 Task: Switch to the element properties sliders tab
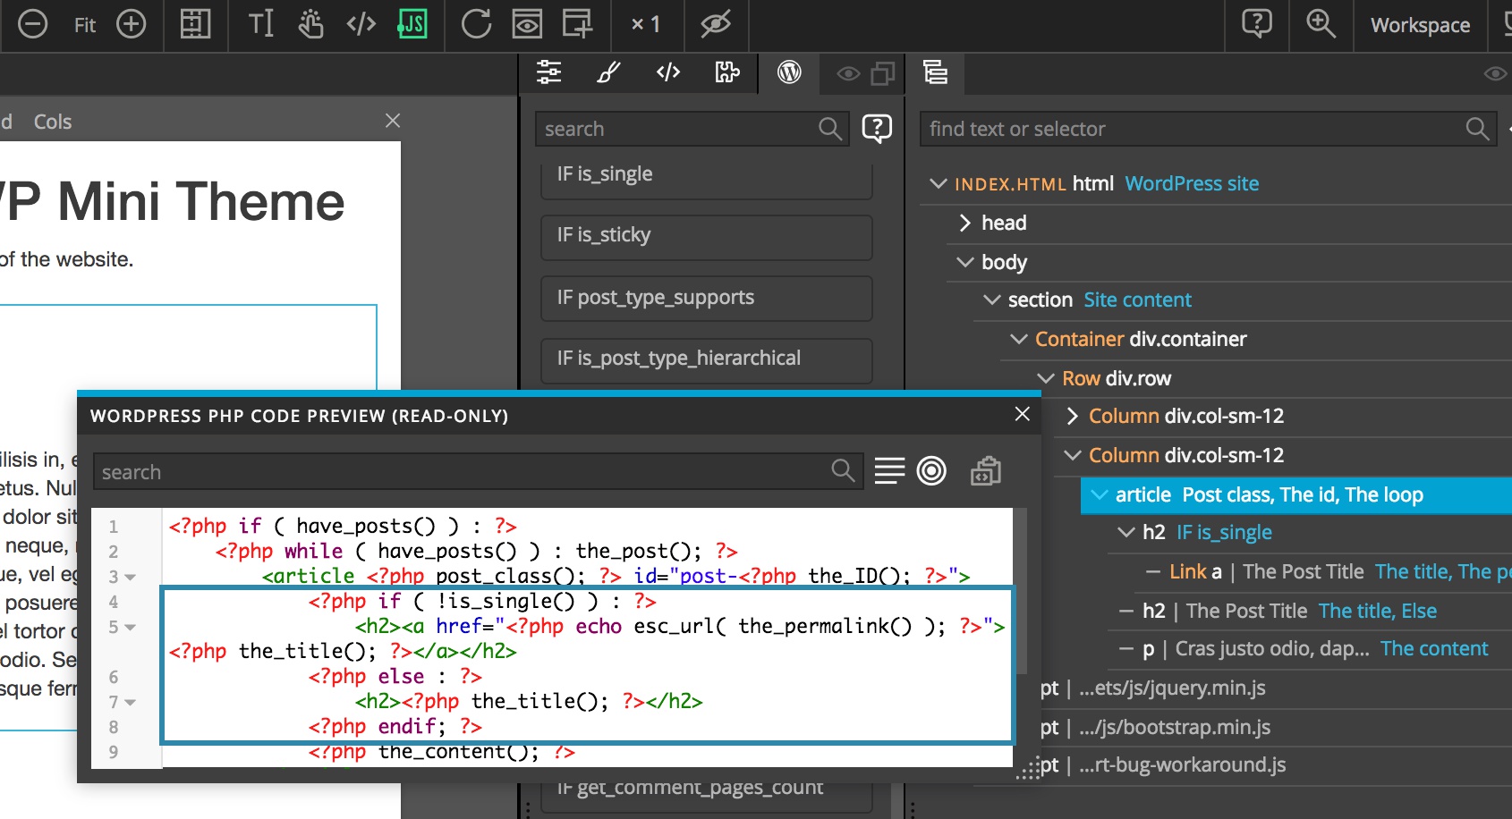coord(549,72)
